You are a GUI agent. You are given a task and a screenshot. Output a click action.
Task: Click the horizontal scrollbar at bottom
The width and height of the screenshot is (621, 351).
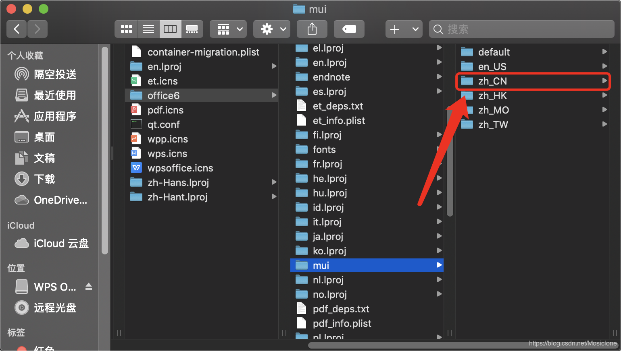464,345
